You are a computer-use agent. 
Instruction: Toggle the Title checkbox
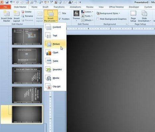click(x=60, y=13)
